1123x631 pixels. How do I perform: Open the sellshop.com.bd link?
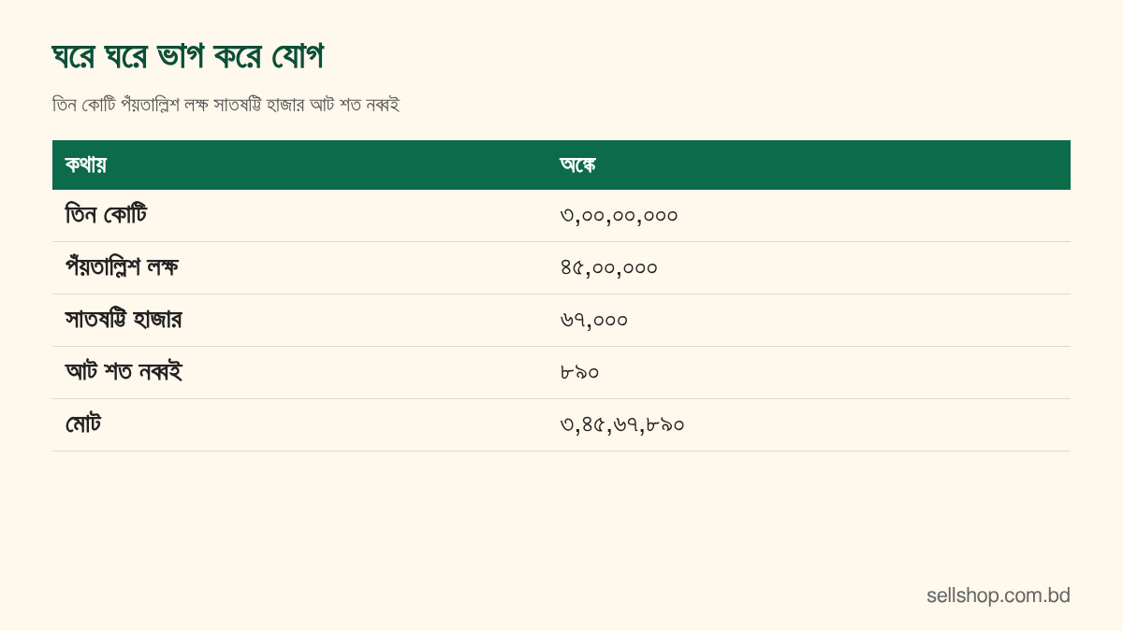pyautogui.click(x=999, y=595)
